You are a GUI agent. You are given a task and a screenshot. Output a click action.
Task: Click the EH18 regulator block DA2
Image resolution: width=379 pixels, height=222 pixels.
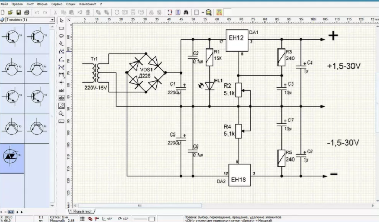[x=239, y=175]
